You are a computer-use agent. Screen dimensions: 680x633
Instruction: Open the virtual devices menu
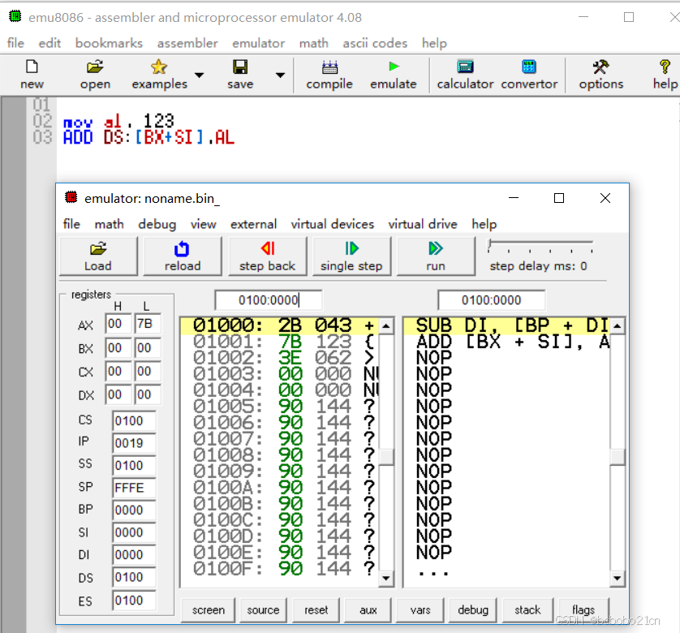tap(333, 224)
